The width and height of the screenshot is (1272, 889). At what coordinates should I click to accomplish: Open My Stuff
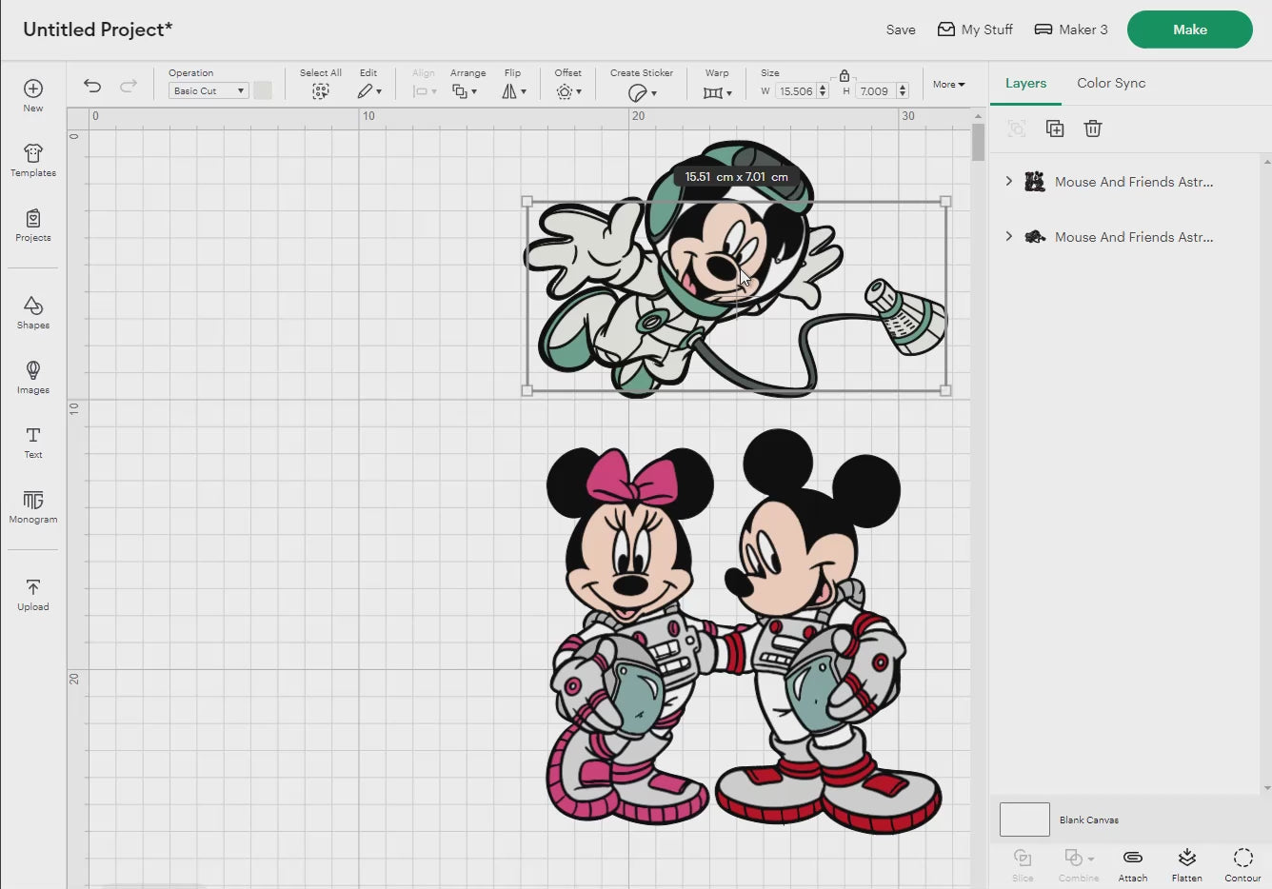click(975, 30)
